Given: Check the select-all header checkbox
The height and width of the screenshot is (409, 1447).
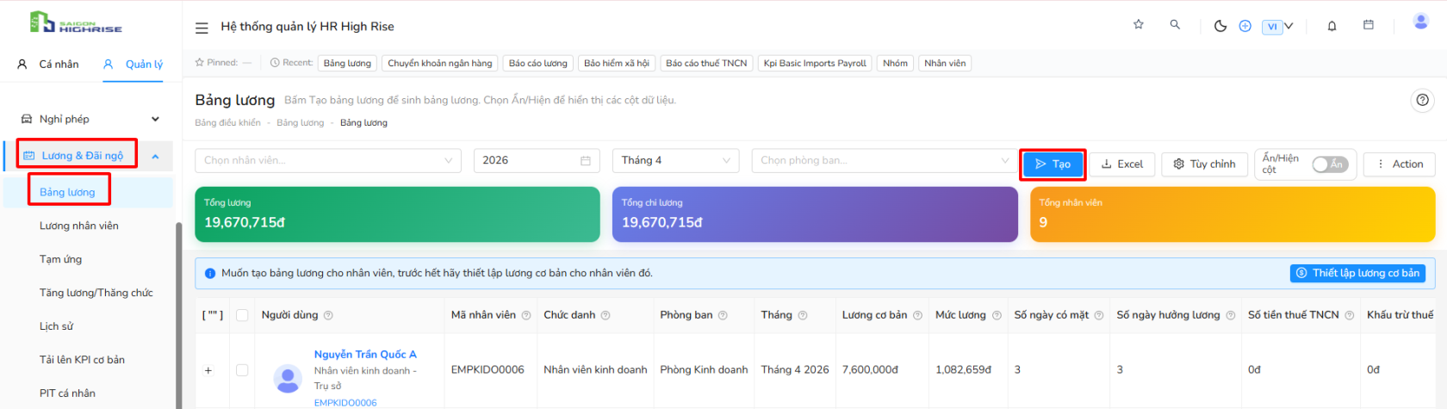Looking at the screenshot, I should point(242,315).
